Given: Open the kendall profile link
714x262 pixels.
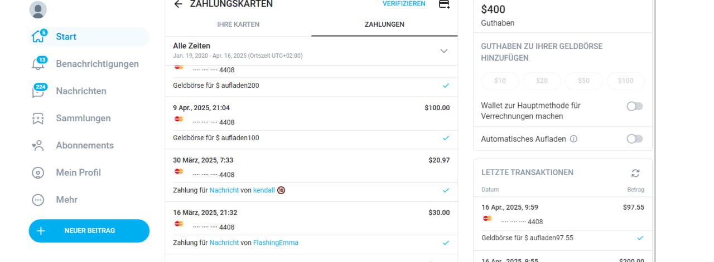Looking at the screenshot, I should (264, 190).
